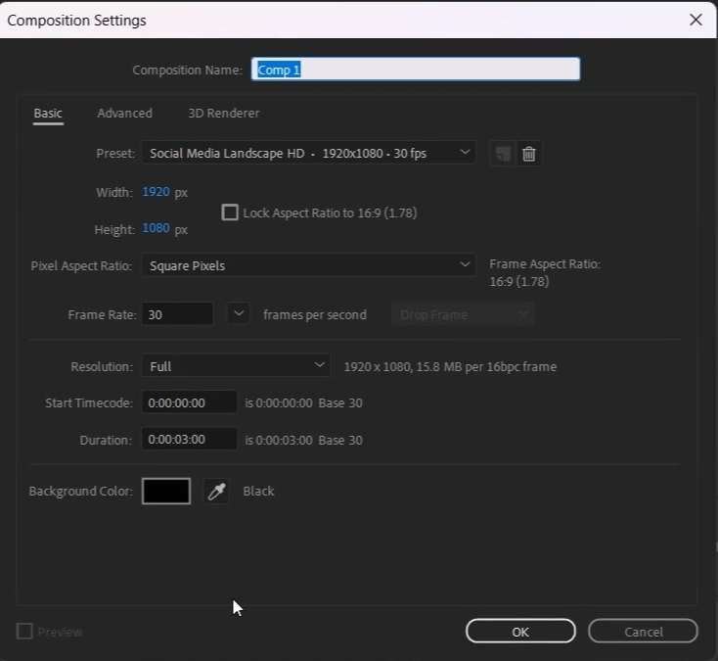Click the Width value 1920
This screenshot has width=718, height=661.
pos(156,192)
